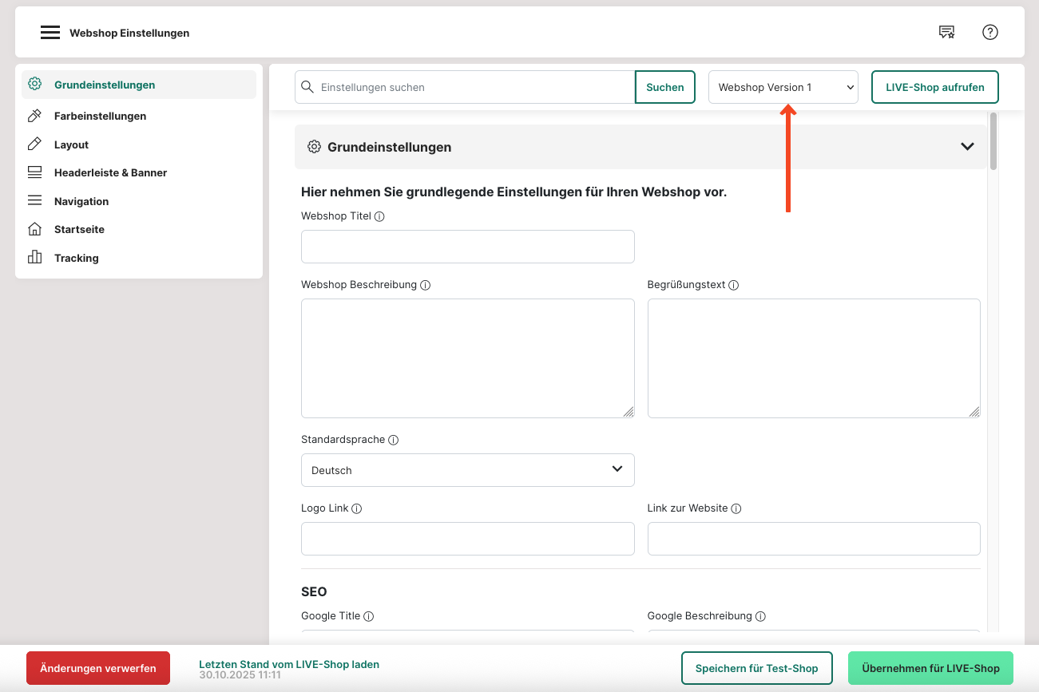Click Letzten Stand vom LIVE-Shop laden

coord(288,664)
